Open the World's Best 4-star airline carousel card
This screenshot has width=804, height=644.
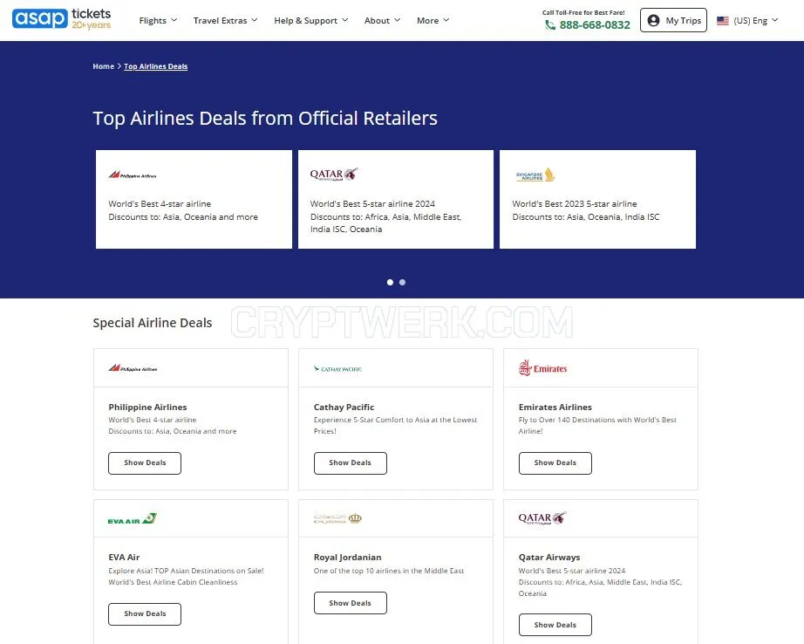[x=194, y=199]
